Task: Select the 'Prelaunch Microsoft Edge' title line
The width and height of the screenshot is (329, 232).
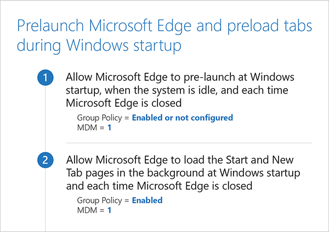Action: tap(164, 25)
